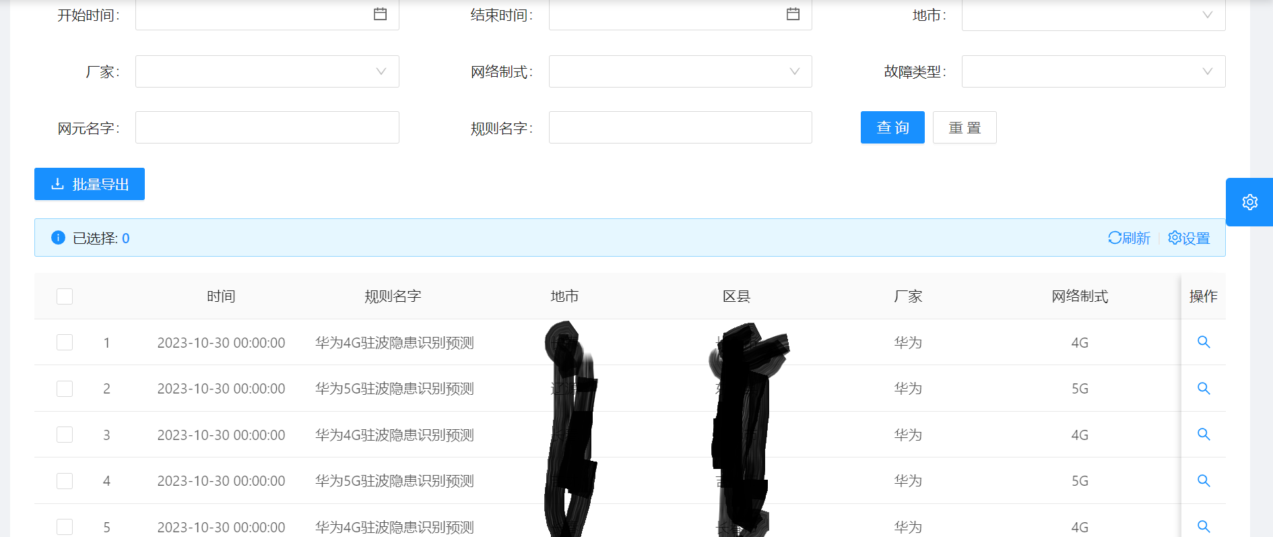Expand the 厂家 dropdown
This screenshot has width=1273, height=537.
click(x=267, y=71)
